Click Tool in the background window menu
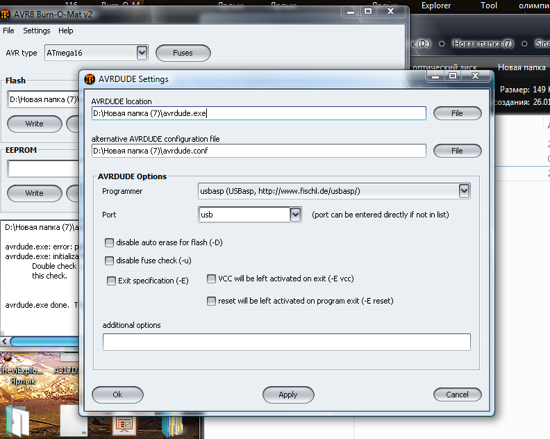This screenshot has height=439, width=550. coord(489,6)
